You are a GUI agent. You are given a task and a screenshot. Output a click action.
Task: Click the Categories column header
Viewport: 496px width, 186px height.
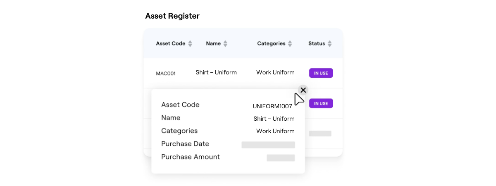pyautogui.click(x=271, y=43)
